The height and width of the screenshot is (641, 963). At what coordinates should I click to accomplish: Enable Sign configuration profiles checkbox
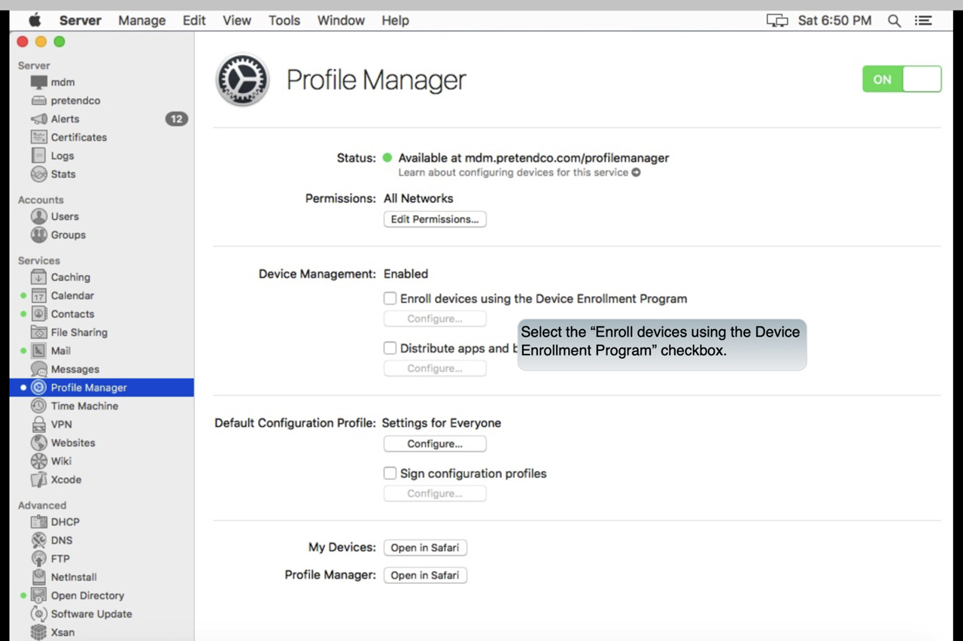click(x=390, y=473)
